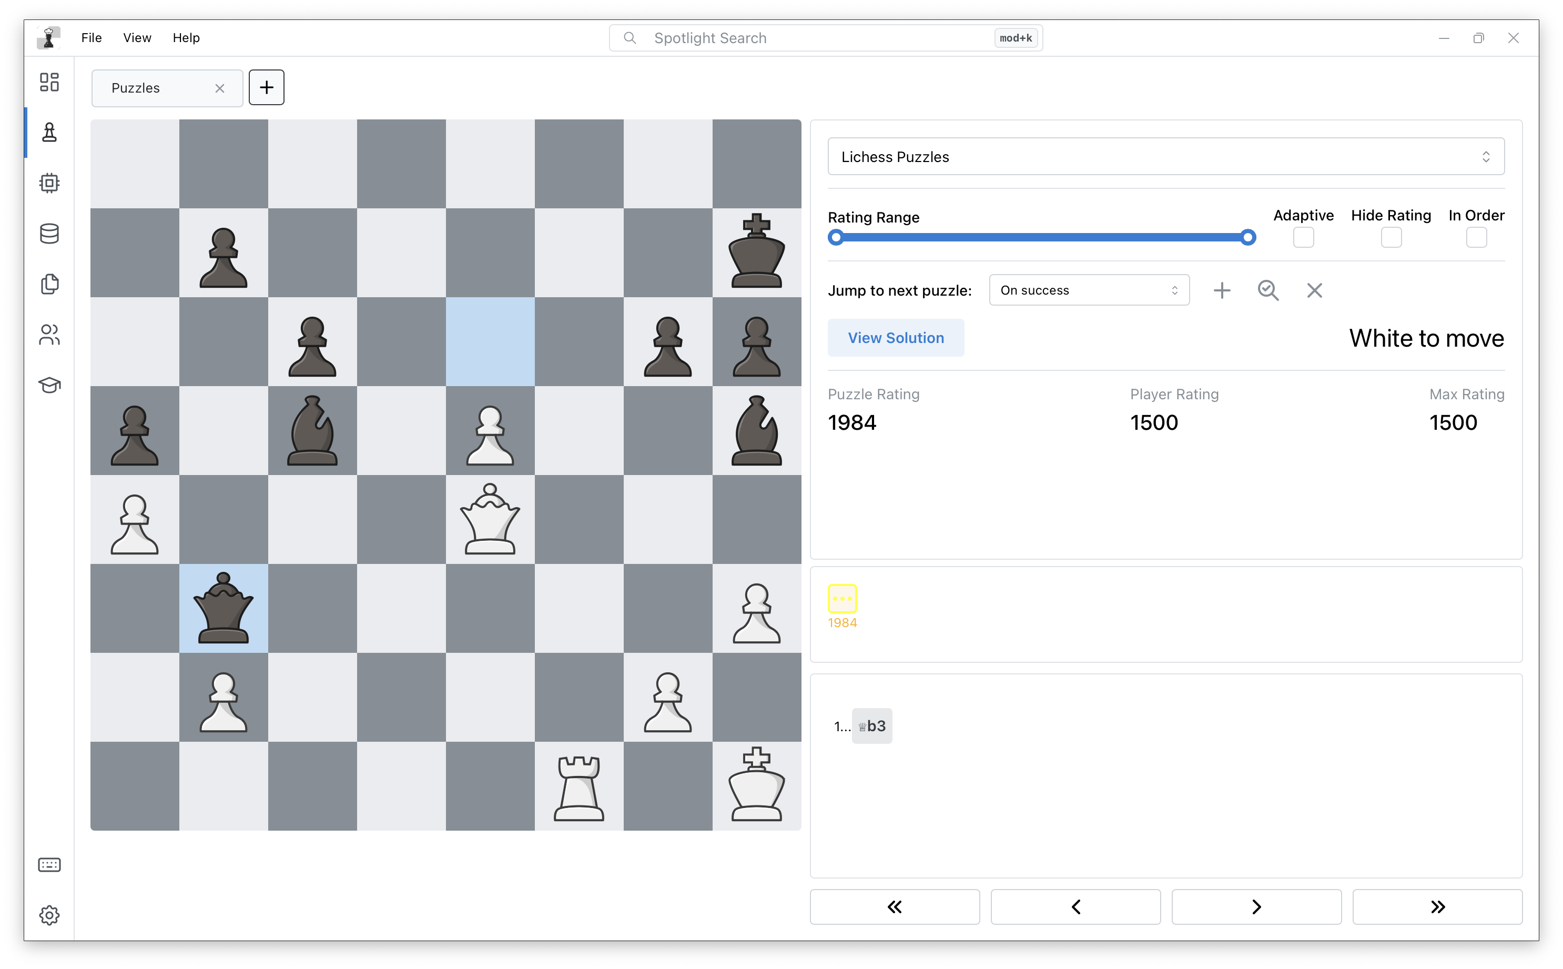Toggle the Hide Rating checkbox
Screen dimensions: 1563x969
click(1392, 238)
